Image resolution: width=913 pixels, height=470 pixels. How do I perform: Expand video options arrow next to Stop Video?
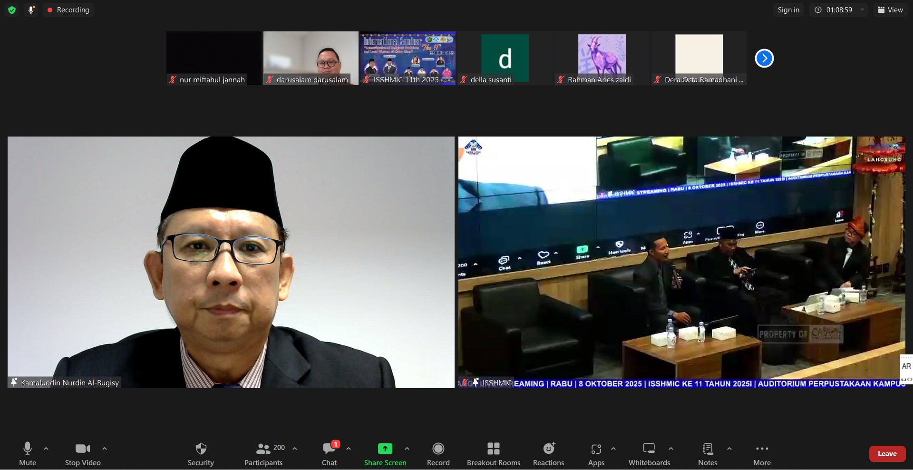105,449
